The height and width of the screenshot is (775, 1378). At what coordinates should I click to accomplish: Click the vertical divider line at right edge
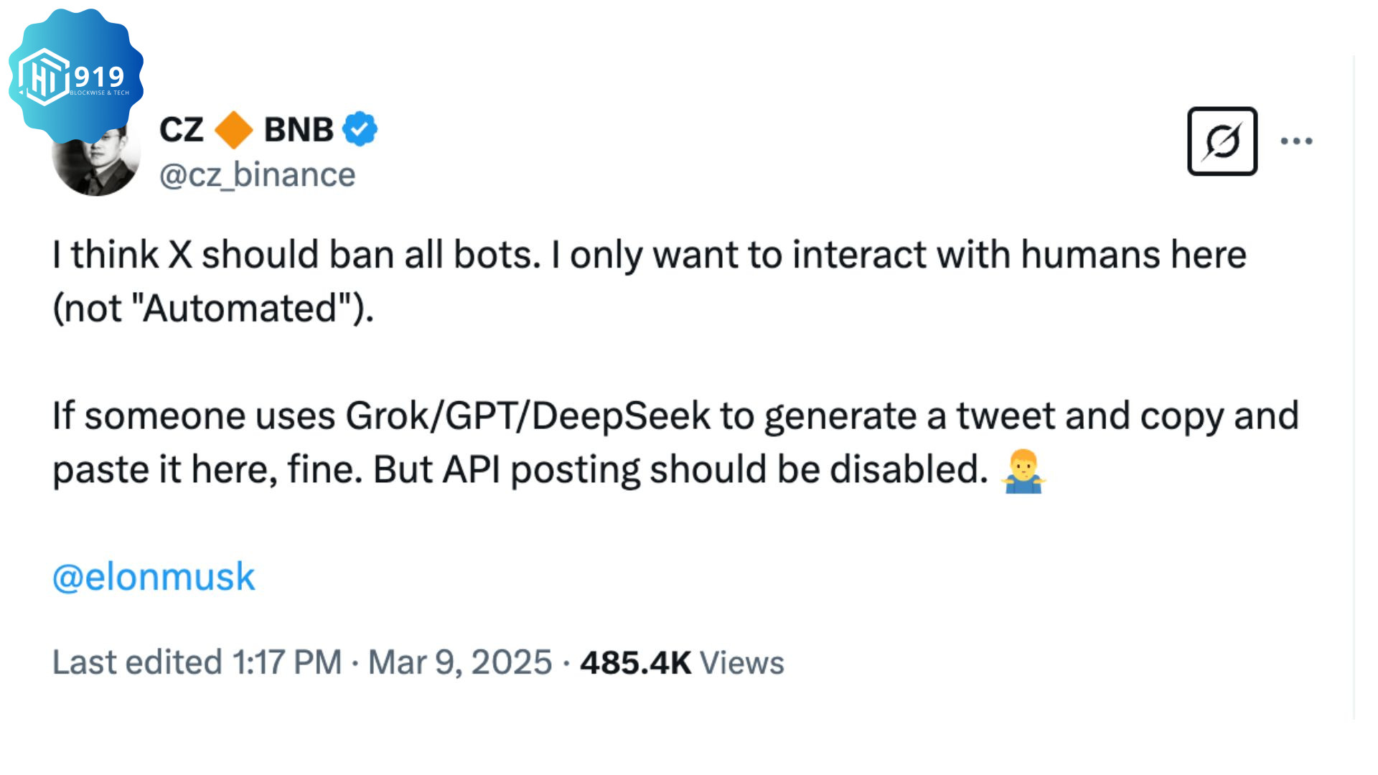1354,387
